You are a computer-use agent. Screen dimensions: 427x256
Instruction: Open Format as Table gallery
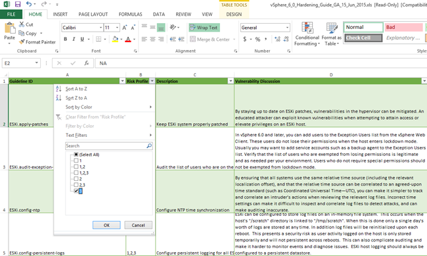(331, 34)
